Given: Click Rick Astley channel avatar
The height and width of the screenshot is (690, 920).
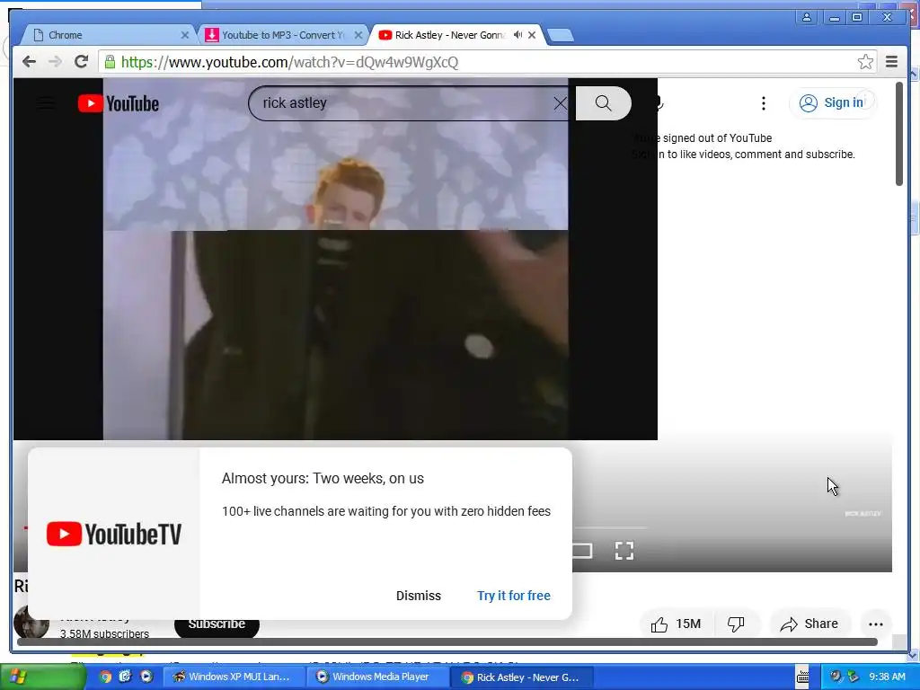Looking at the screenshot, I should click(31, 622).
